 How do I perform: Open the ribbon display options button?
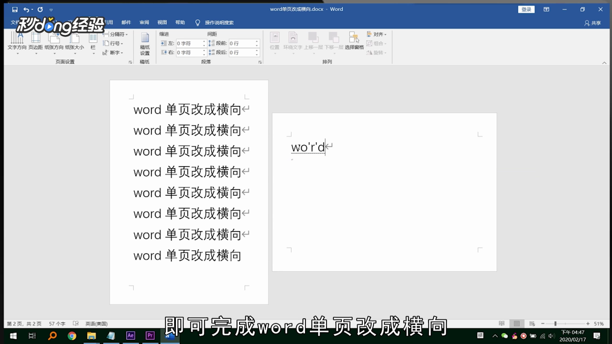coord(546,9)
